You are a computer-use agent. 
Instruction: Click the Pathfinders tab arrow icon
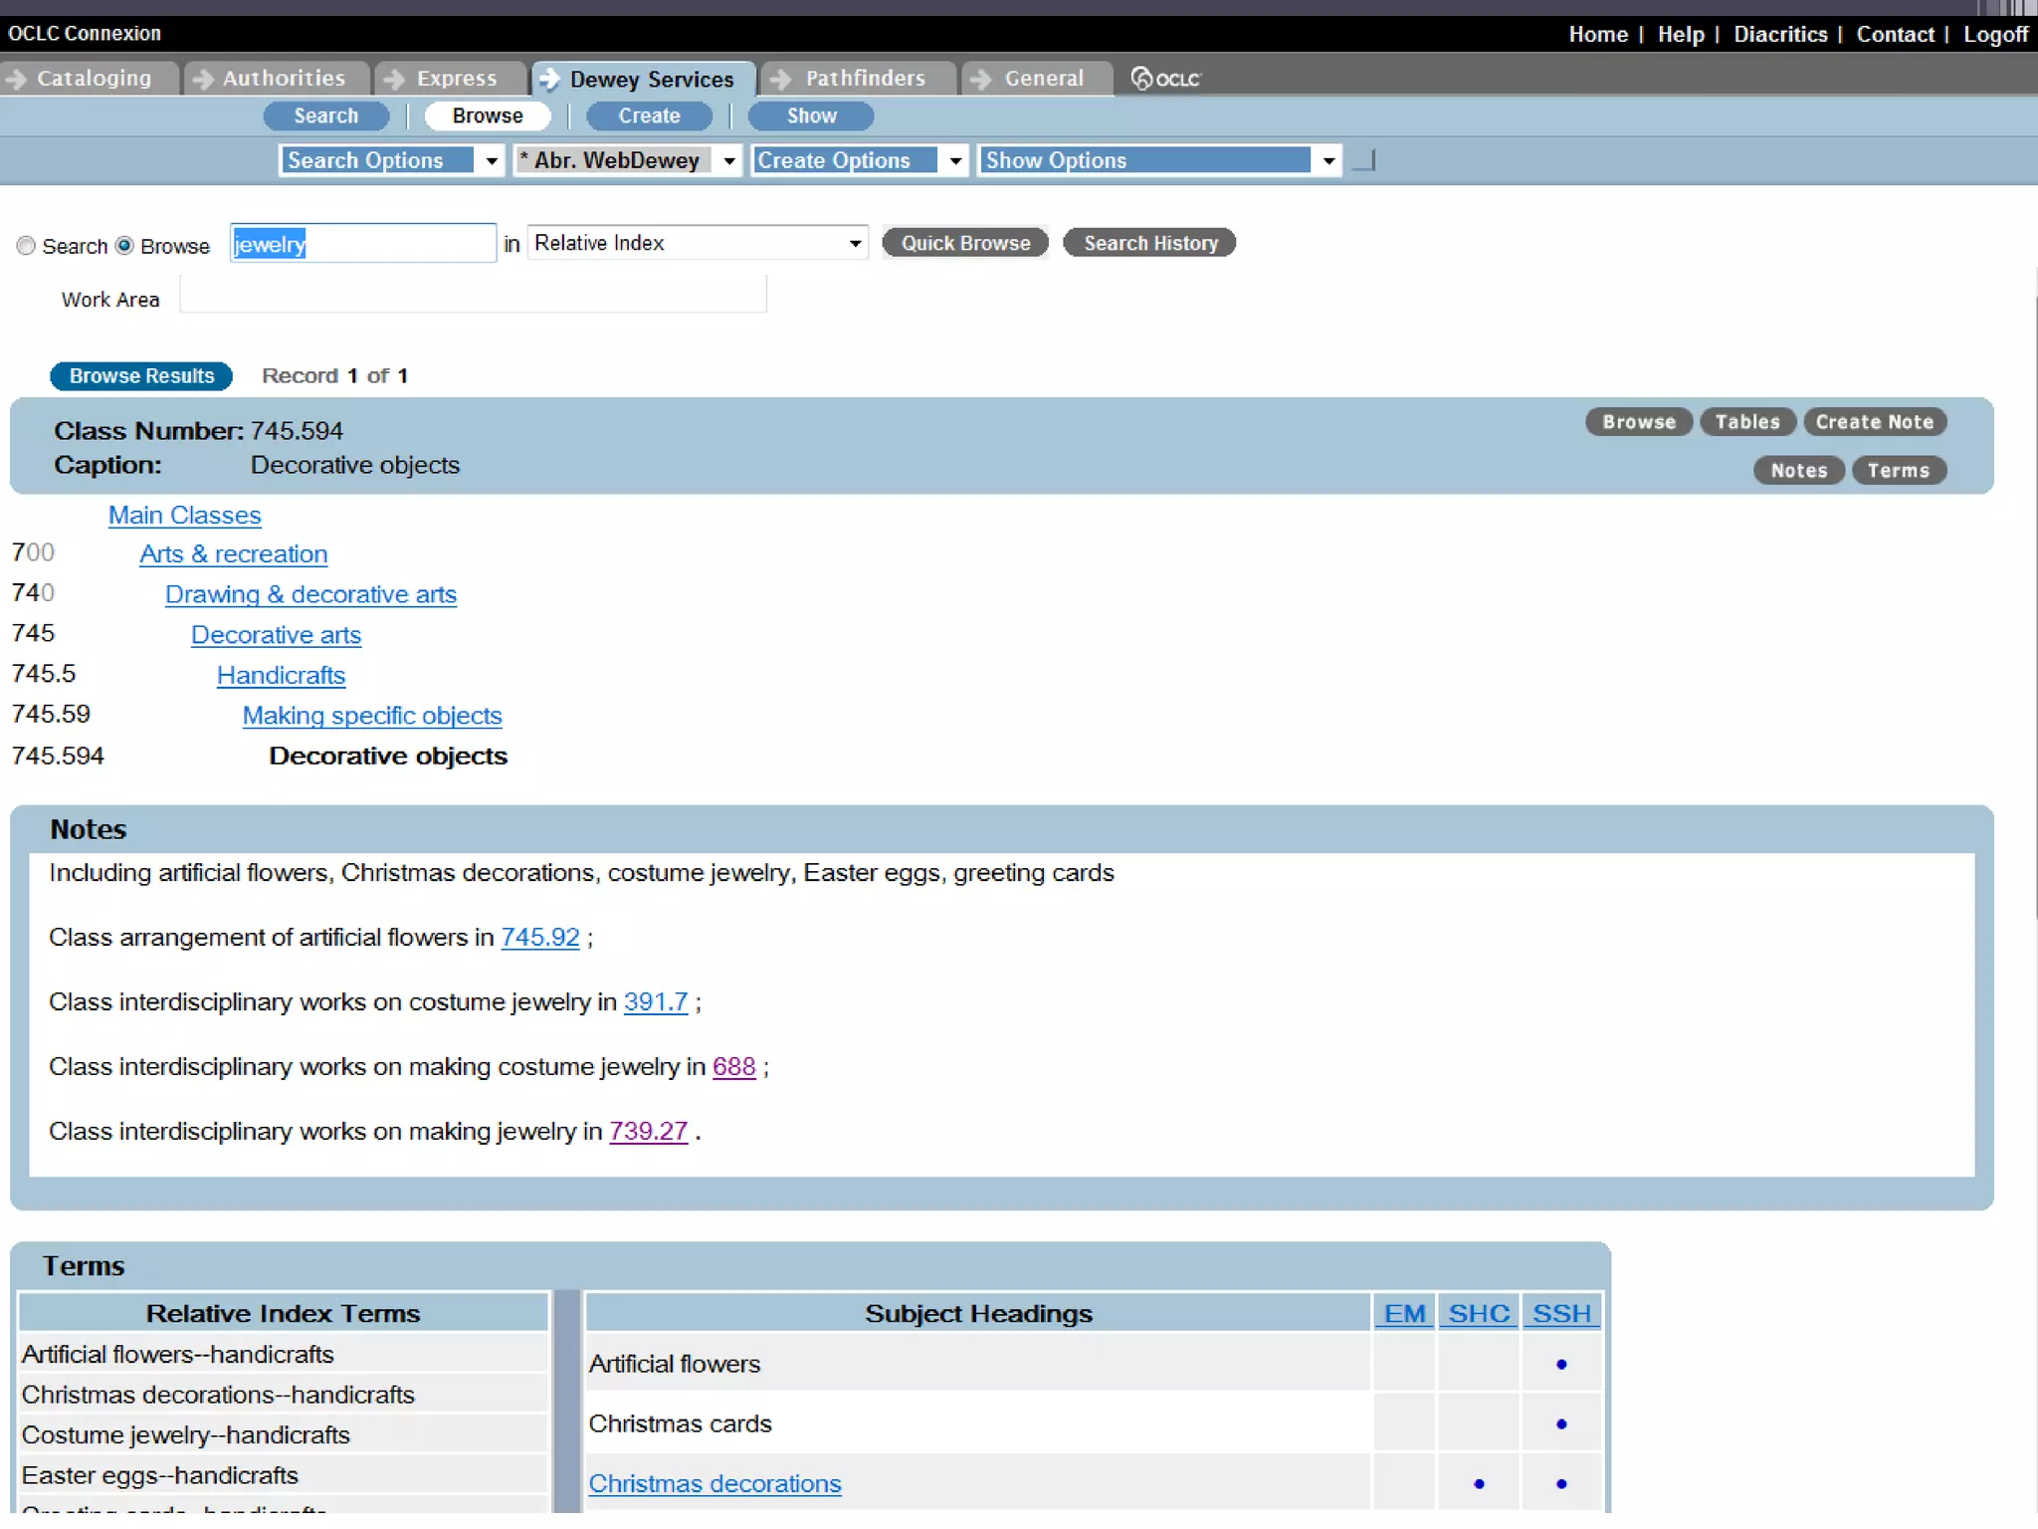782,79
